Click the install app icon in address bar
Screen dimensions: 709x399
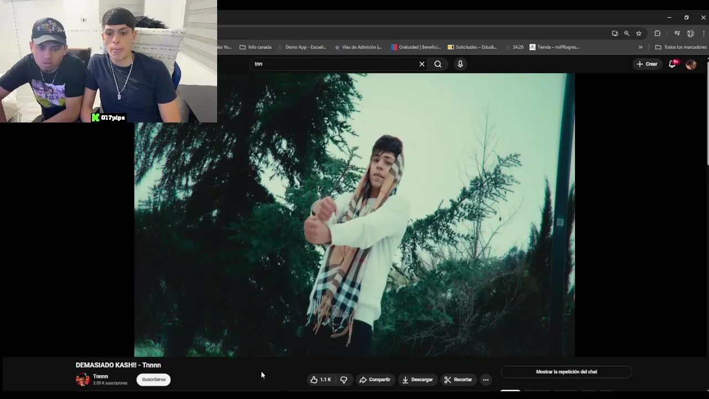615,33
